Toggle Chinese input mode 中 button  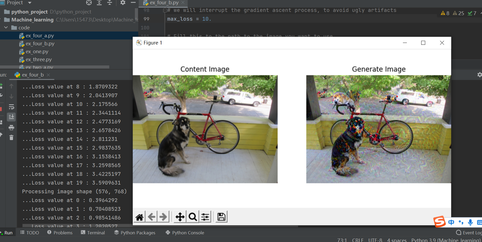pos(451,222)
